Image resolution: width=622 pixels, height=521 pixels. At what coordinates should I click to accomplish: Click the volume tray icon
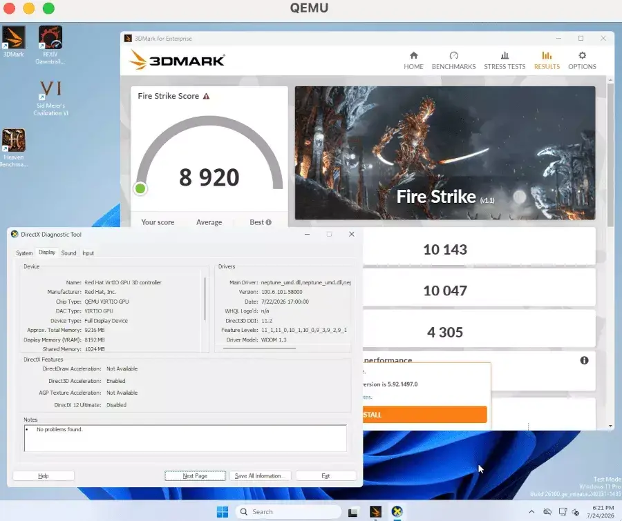point(576,512)
